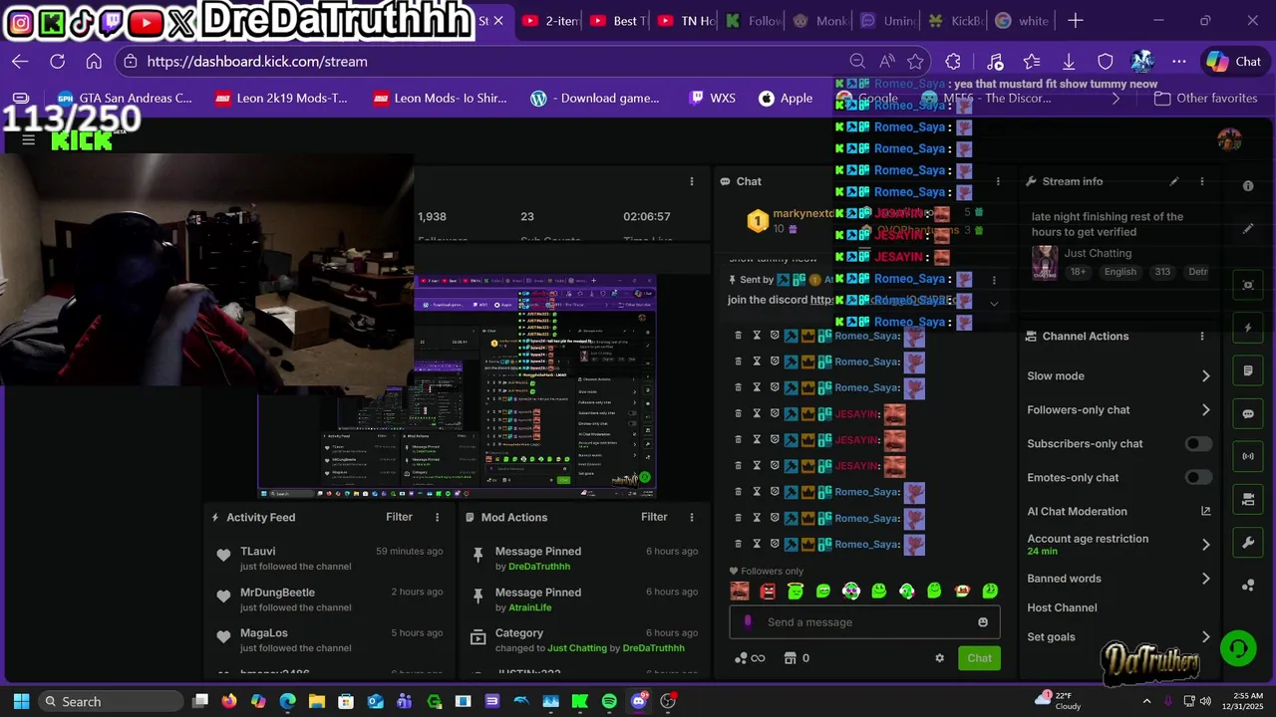Insert the green halo emote
This screenshot has height=717, width=1276.
(796, 591)
